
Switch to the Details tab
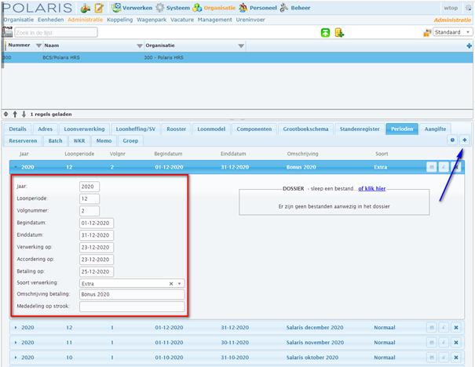click(x=17, y=129)
